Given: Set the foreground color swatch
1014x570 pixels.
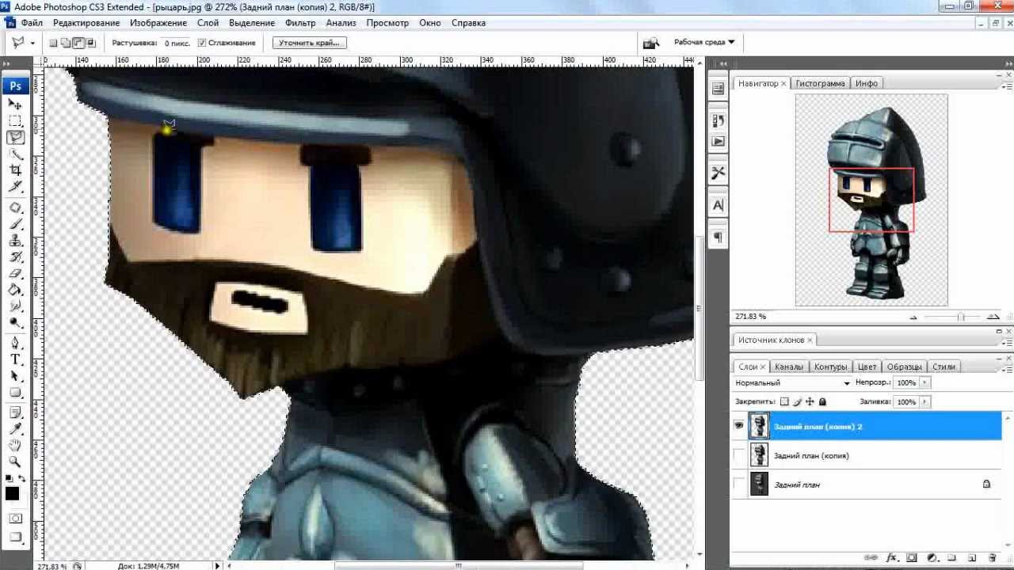Looking at the screenshot, I should [x=12, y=493].
